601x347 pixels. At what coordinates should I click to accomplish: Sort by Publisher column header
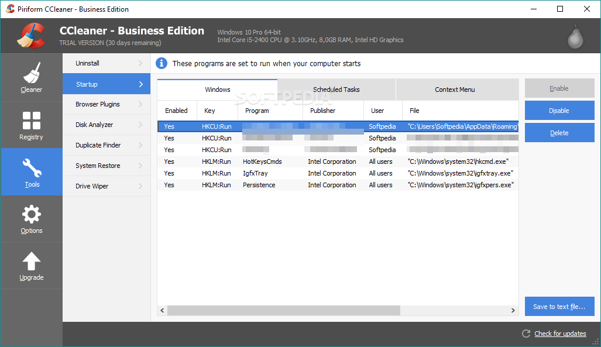click(333, 111)
